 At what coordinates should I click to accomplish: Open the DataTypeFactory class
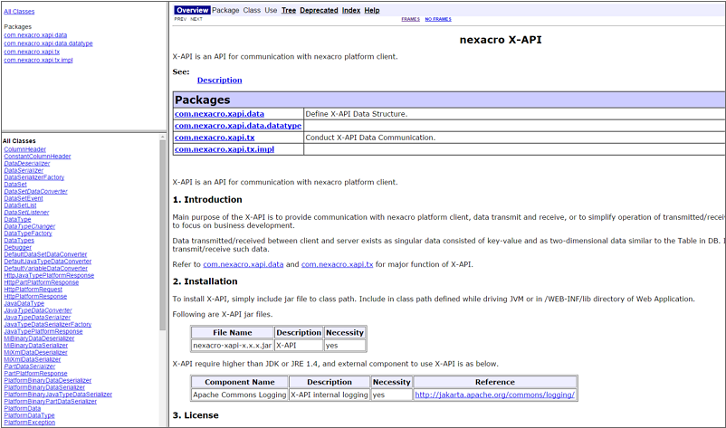[x=28, y=233]
